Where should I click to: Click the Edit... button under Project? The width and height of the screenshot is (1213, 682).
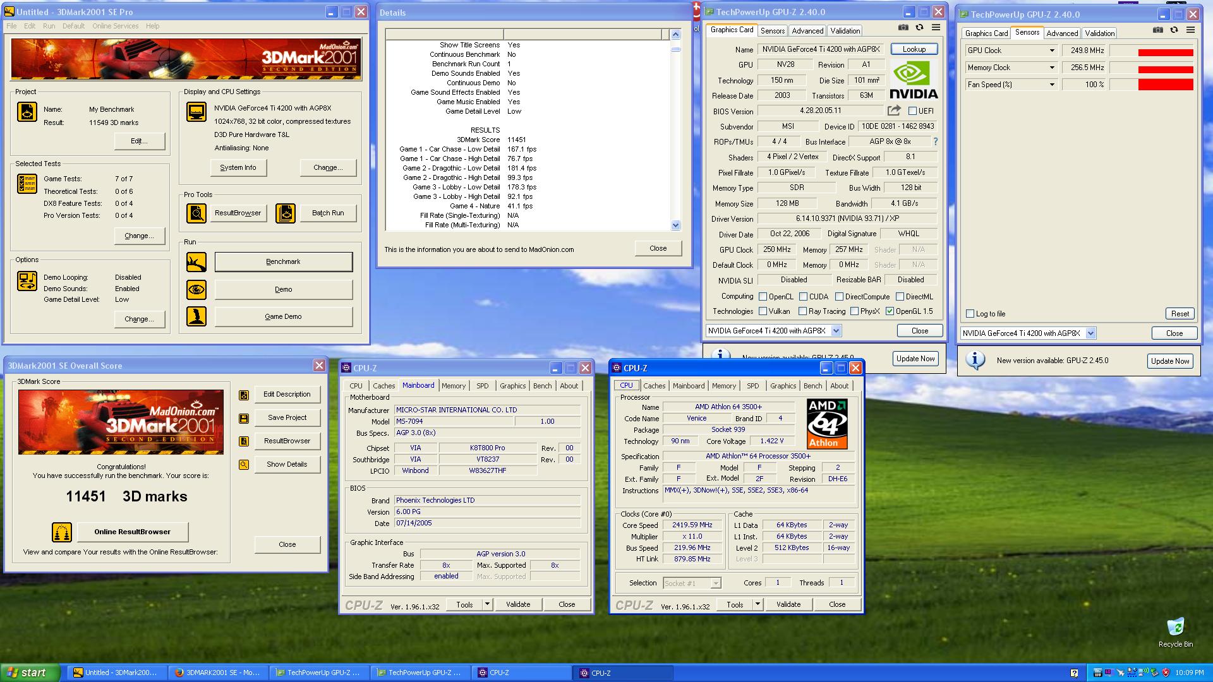[x=140, y=141]
